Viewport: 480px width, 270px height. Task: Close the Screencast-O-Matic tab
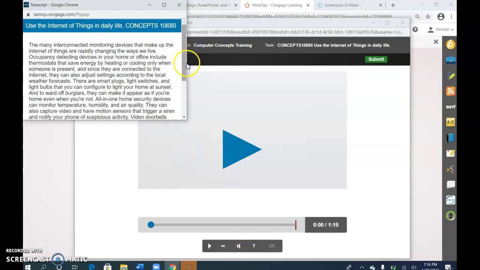pos(380,5)
